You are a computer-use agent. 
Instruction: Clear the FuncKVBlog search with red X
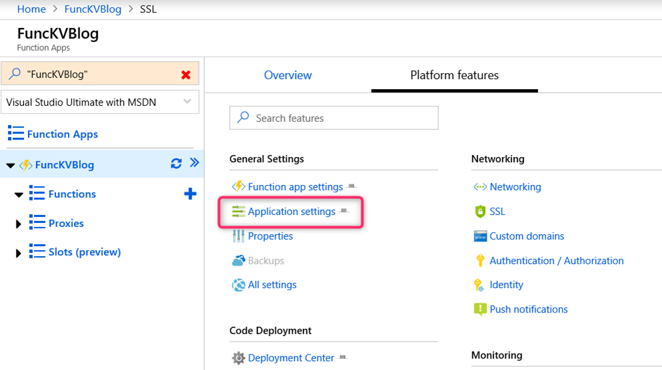tap(186, 75)
